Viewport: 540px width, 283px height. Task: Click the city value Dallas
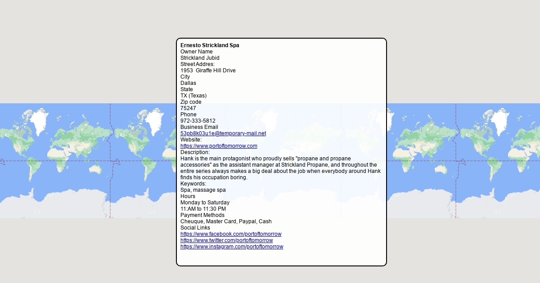(188, 83)
